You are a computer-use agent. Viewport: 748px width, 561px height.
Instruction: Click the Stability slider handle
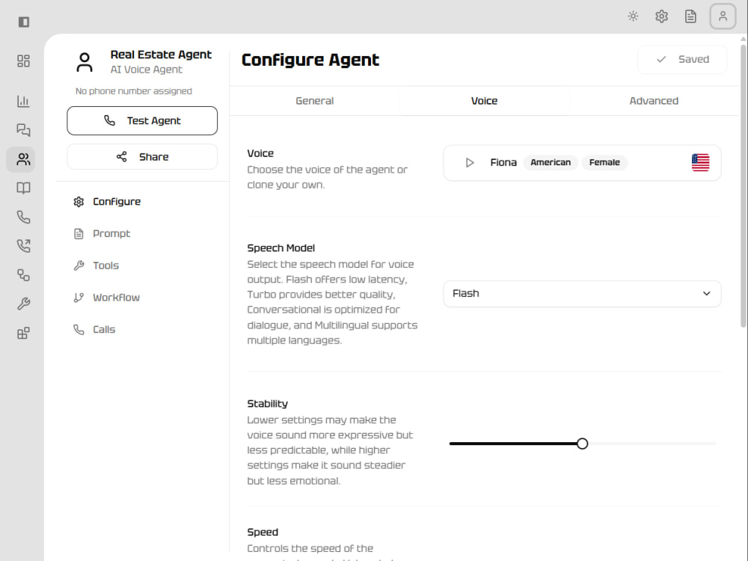pyautogui.click(x=582, y=444)
